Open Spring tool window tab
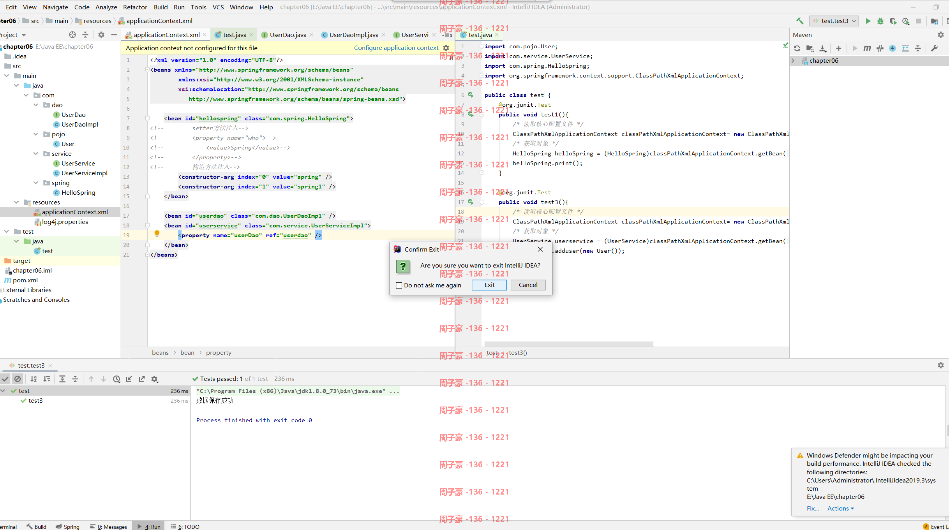 67,526
